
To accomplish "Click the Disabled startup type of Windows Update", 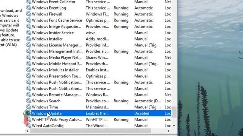I will 142,113.
